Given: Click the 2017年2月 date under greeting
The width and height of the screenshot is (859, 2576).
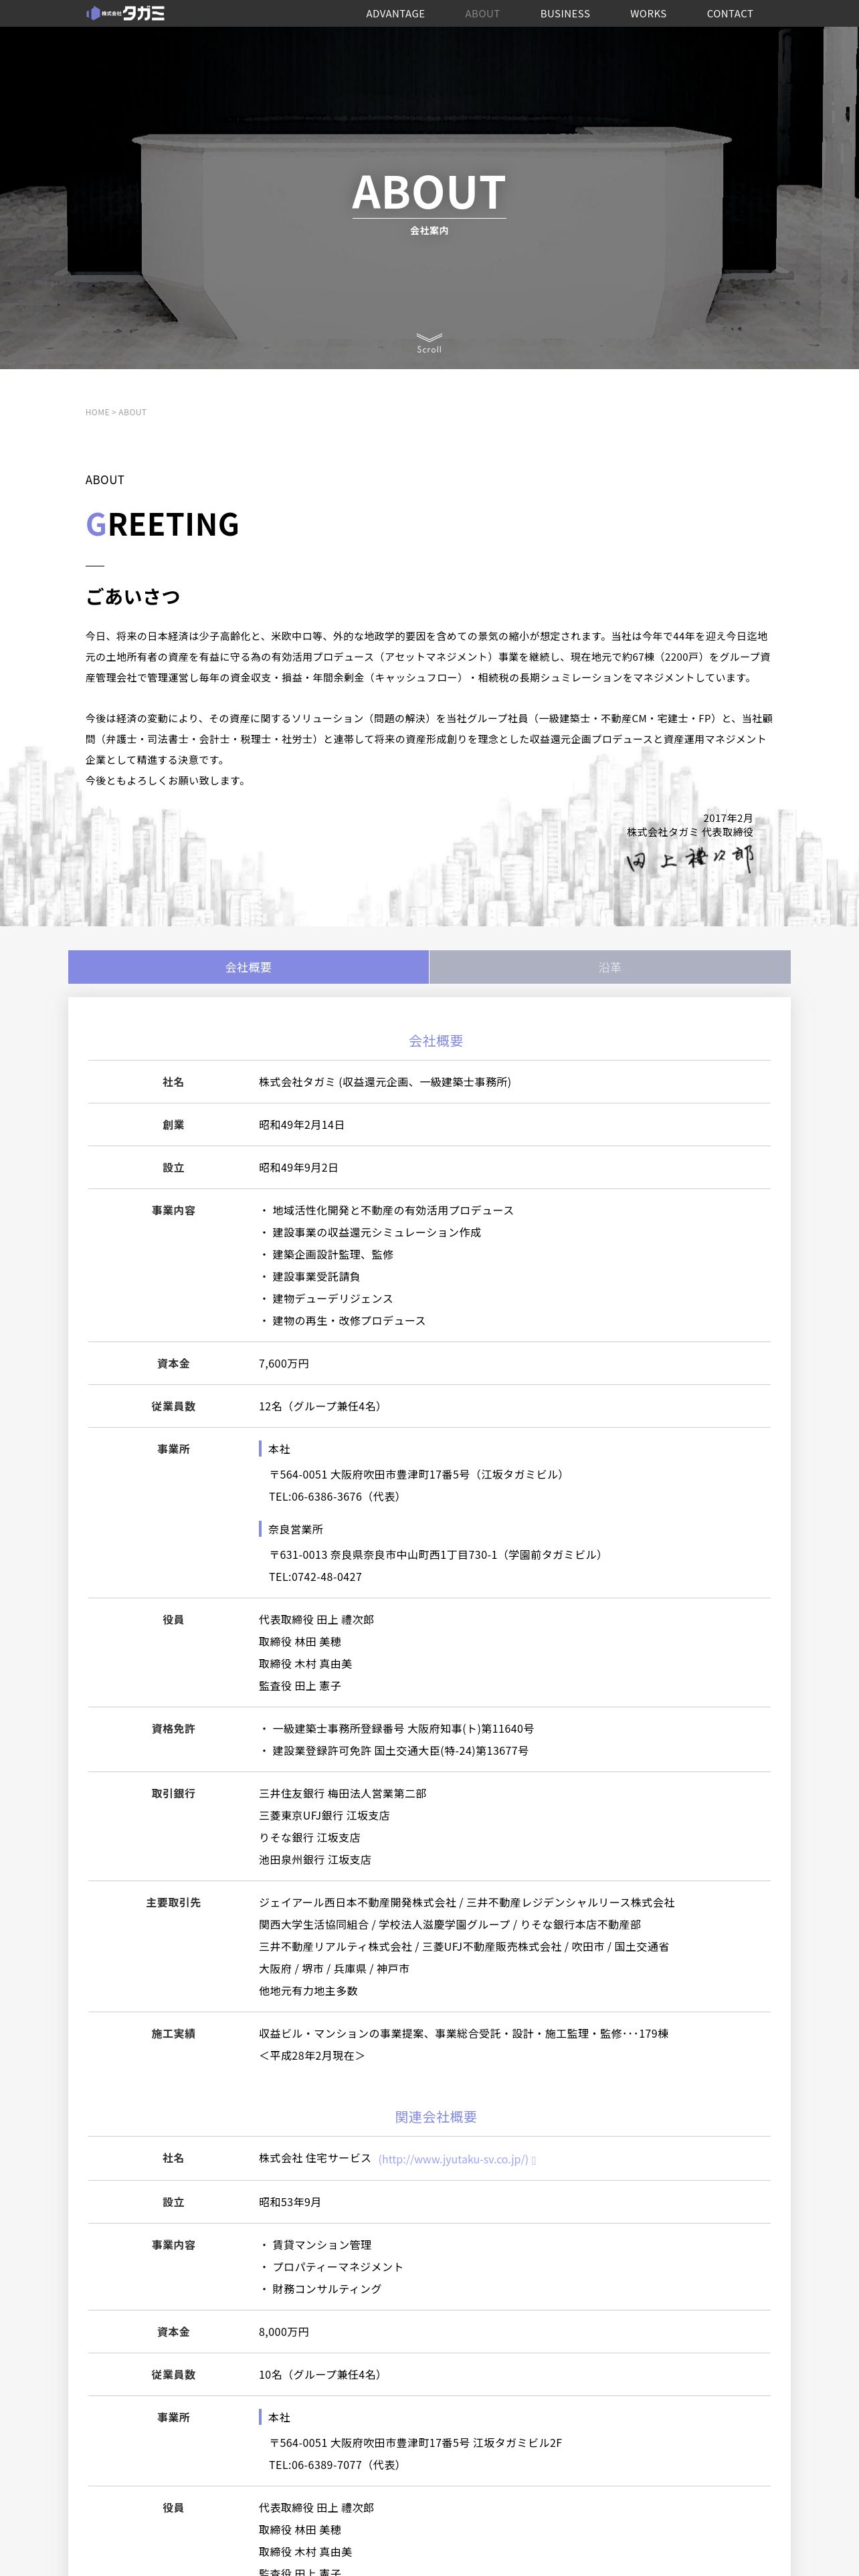Looking at the screenshot, I should point(728,818).
